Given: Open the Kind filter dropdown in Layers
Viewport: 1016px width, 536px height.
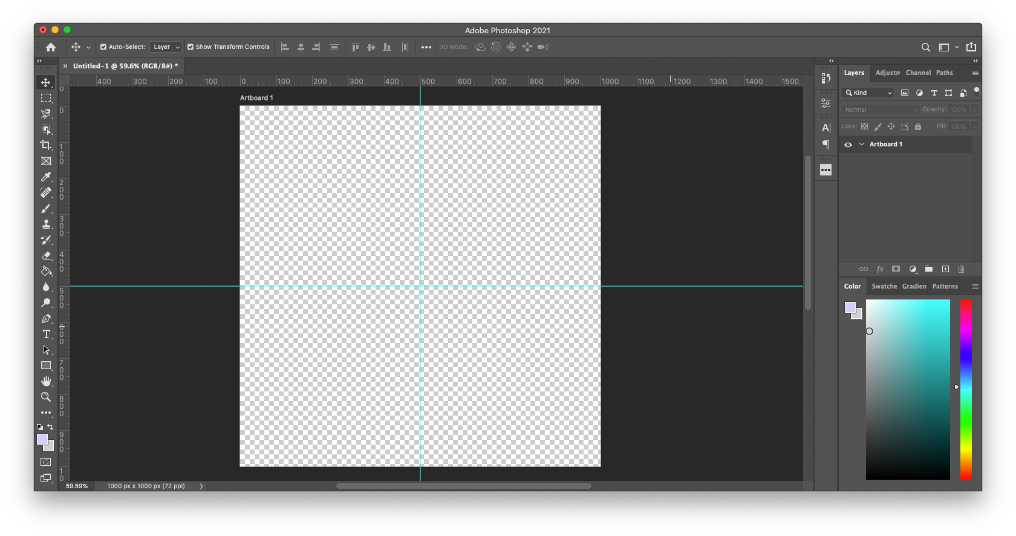Looking at the screenshot, I should click(x=868, y=93).
